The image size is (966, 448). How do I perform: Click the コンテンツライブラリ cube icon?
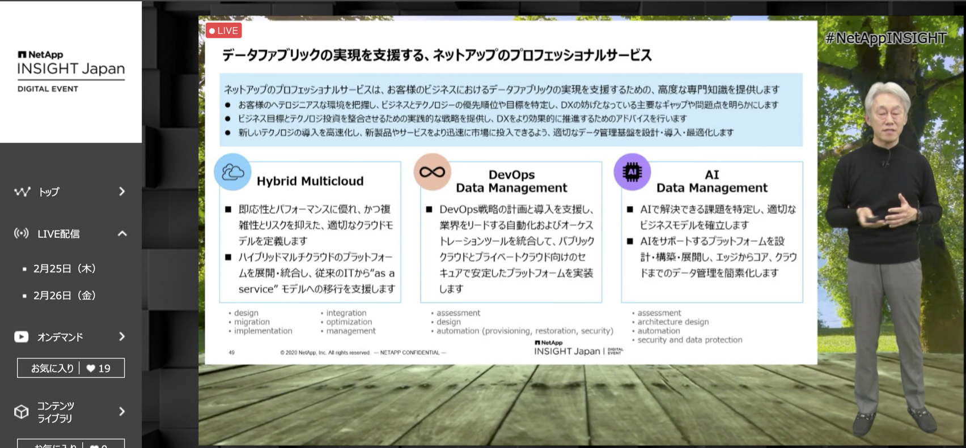(22, 412)
